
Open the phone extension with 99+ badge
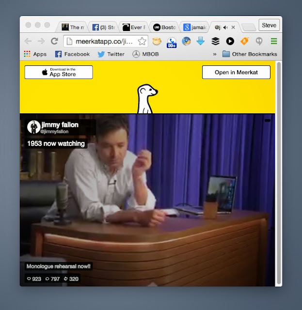tap(172, 42)
